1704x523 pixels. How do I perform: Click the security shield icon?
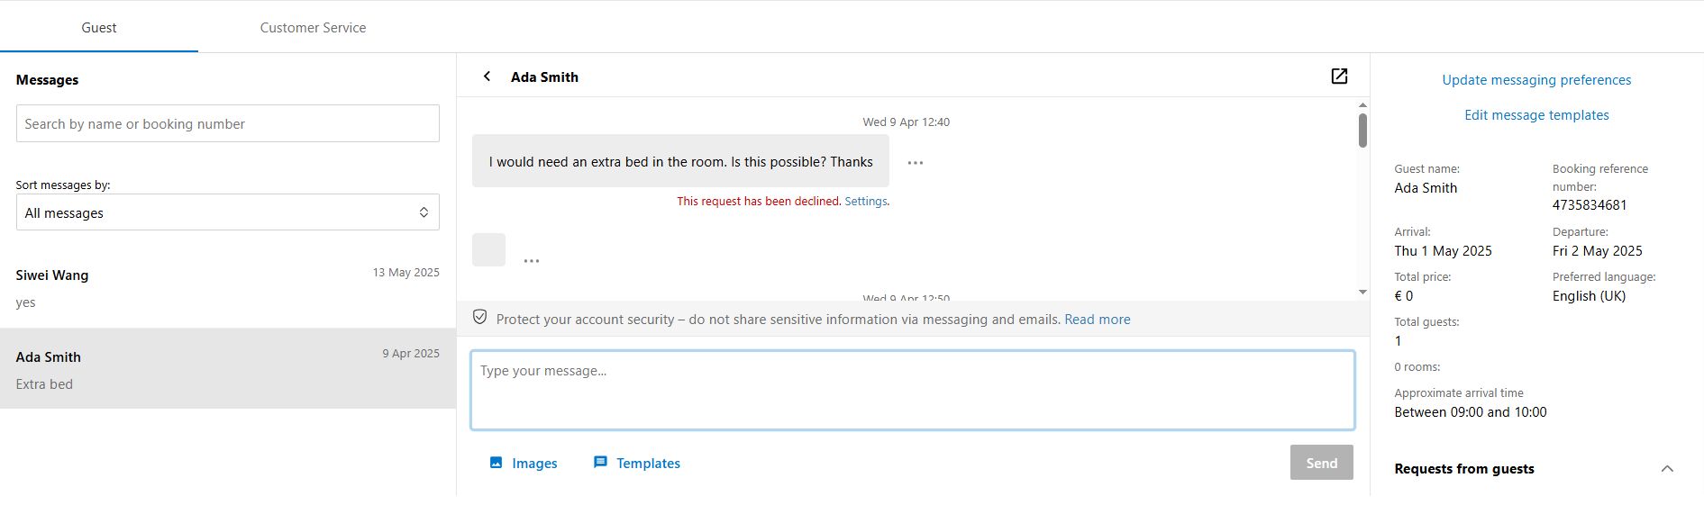point(480,317)
